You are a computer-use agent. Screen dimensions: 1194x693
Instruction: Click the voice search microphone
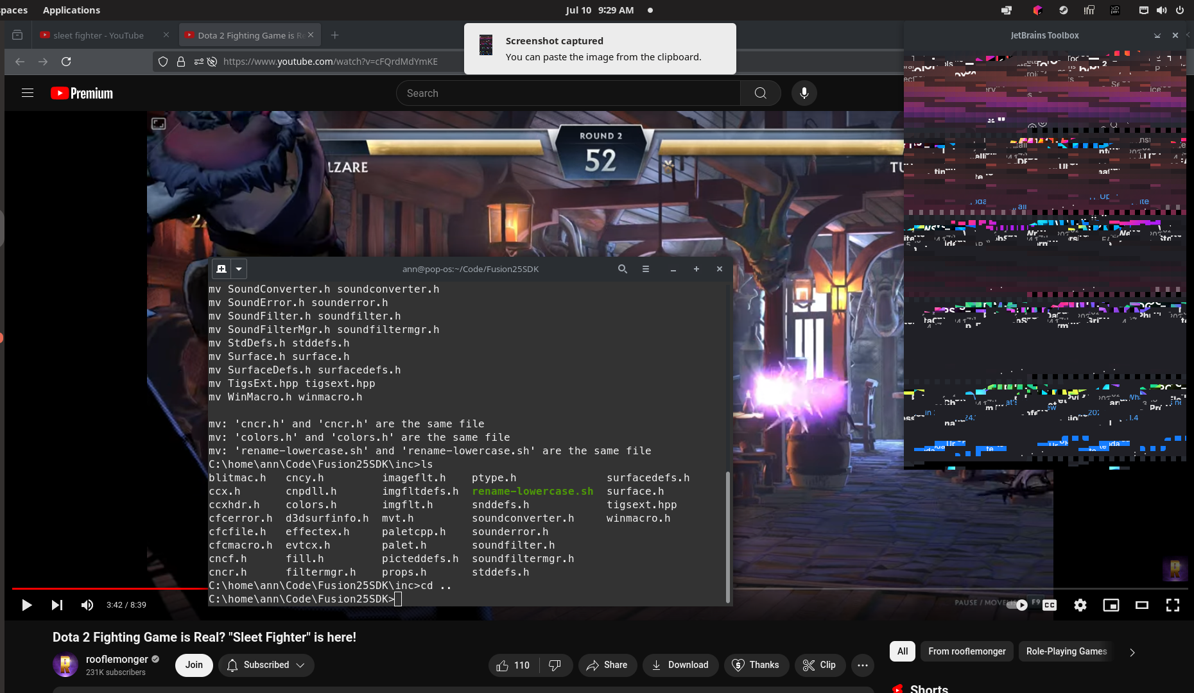tap(804, 93)
